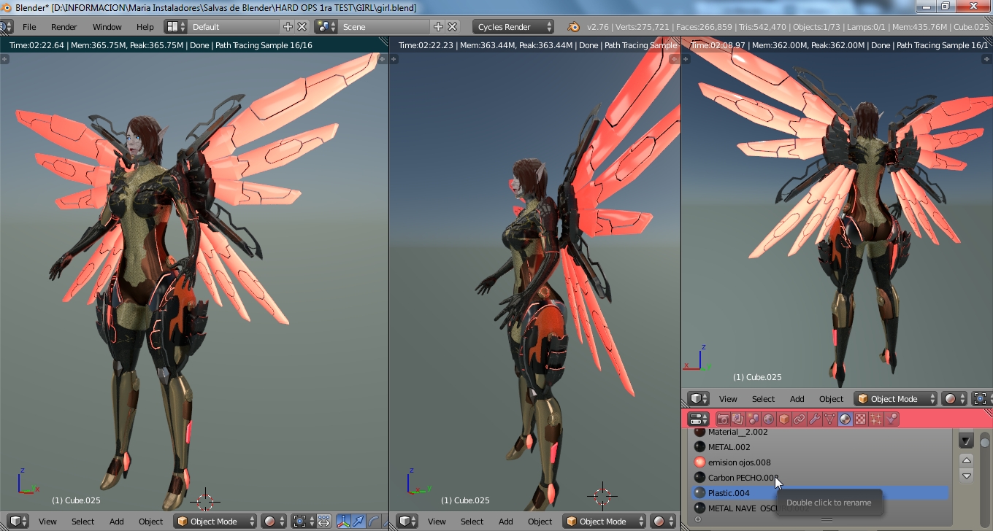Open the Properties editor type selector

pyautogui.click(x=699, y=419)
